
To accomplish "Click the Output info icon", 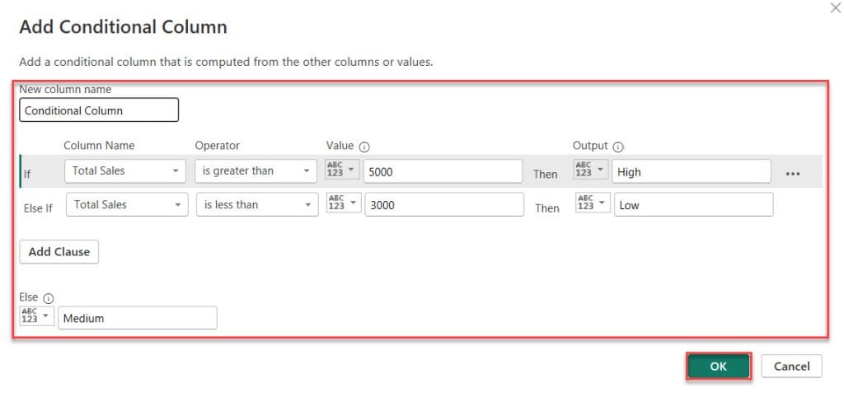I will (x=618, y=147).
